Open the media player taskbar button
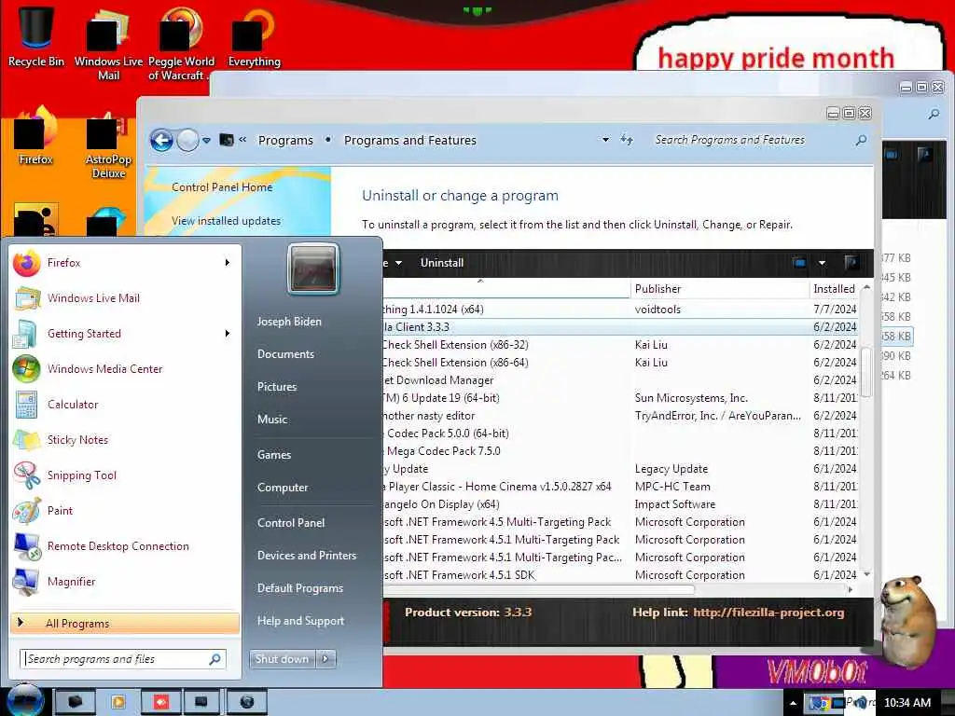955x716 pixels. pyautogui.click(x=118, y=703)
